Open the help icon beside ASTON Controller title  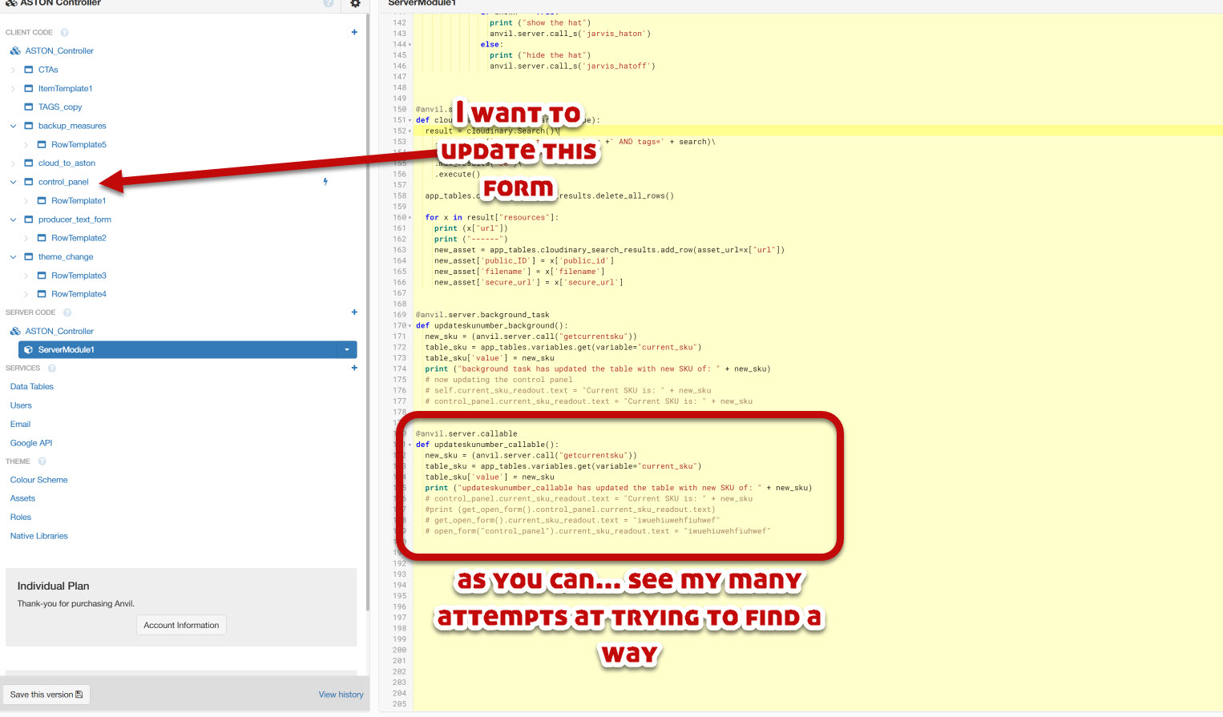coord(328,5)
